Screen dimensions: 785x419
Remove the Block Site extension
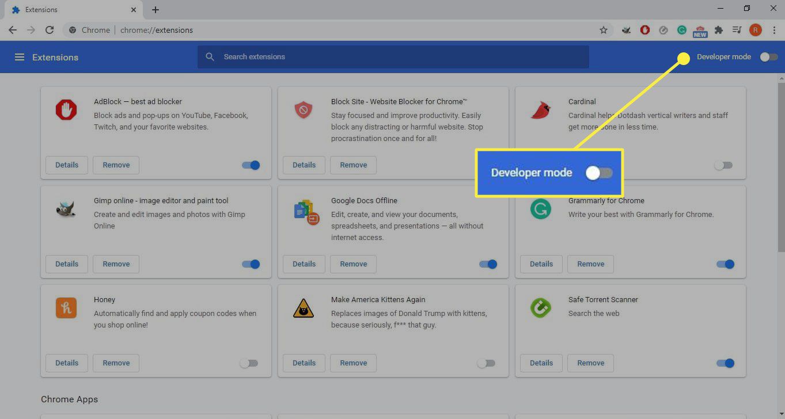[x=354, y=165]
